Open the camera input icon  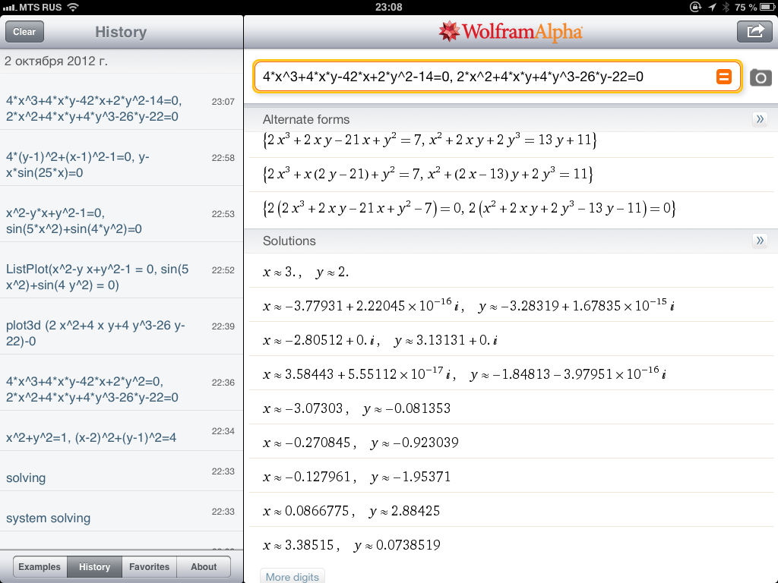coord(760,77)
